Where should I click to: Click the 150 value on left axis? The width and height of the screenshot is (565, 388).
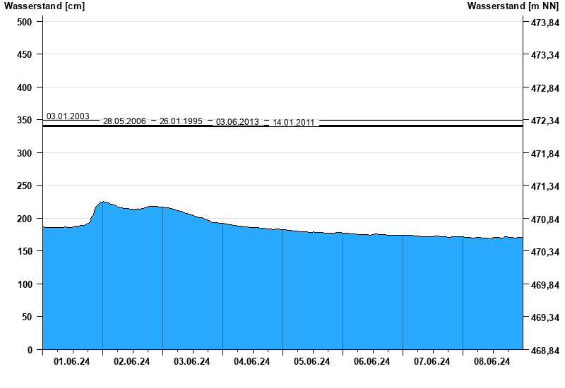[x=25, y=252]
